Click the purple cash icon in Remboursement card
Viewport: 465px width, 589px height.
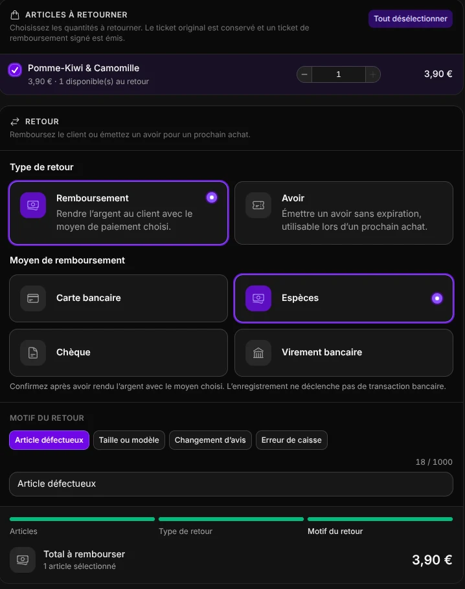click(33, 205)
